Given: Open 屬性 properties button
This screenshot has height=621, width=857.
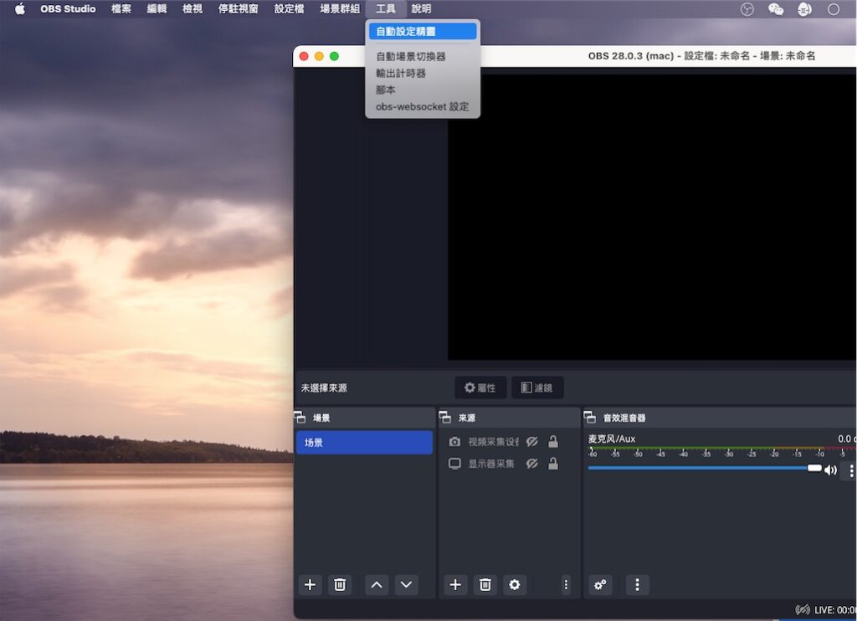Looking at the screenshot, I should [x=480, y=387].
